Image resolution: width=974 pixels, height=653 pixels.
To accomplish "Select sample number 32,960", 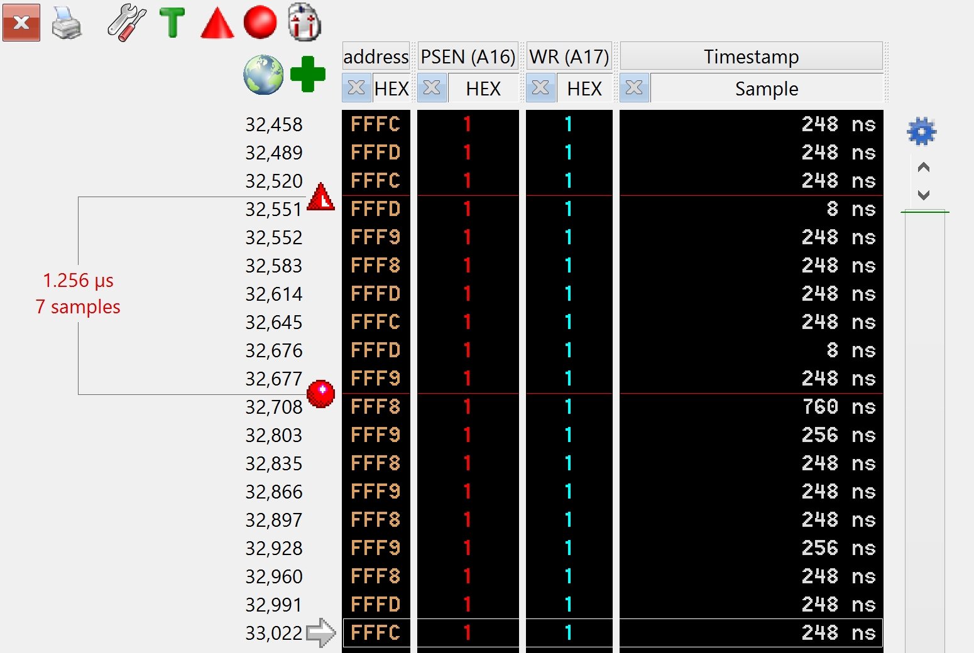I will 274,576.
